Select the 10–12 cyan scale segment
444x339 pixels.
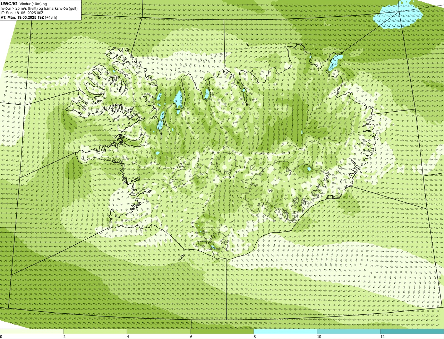pyautogui.click(x=349, y=331)
